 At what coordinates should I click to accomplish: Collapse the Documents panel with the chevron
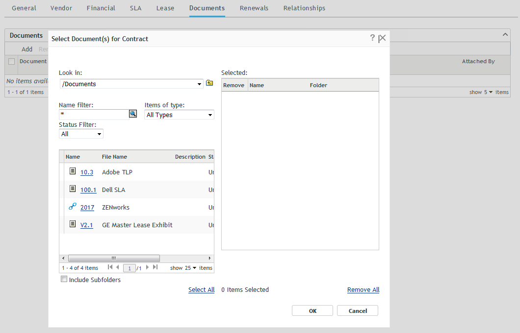[505, 35]
